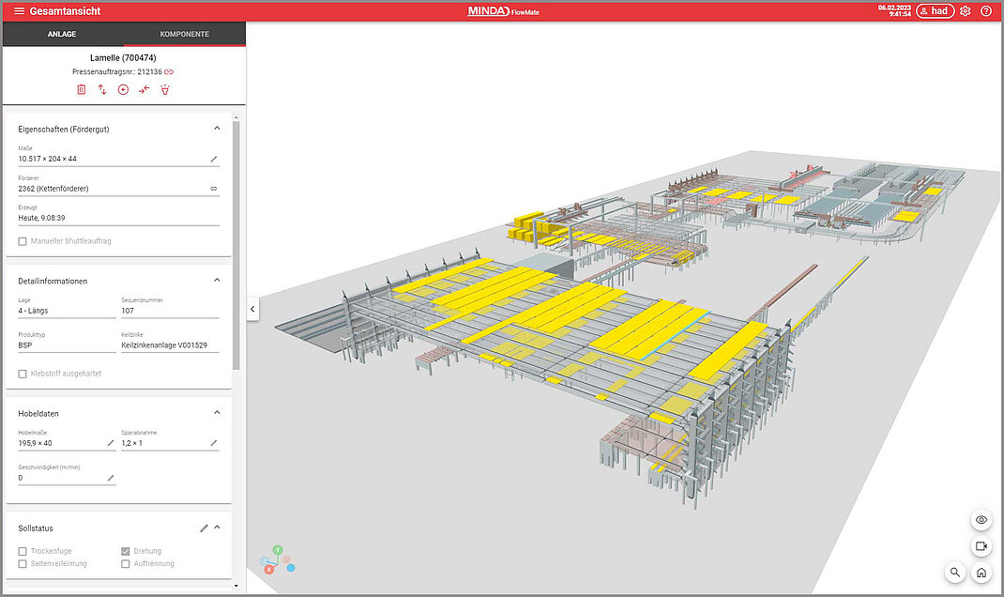
Task: Collapse the Hobeldaten section
Action: pyautogui.click(x=217, y=412)
